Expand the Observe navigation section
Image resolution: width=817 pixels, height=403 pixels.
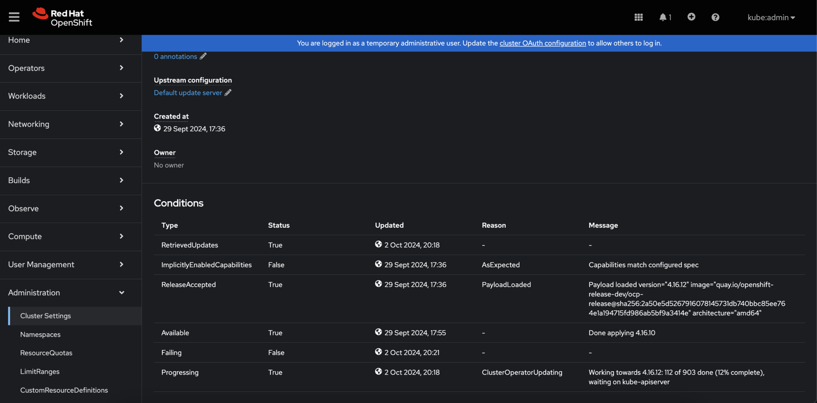[x=70, y=208]
